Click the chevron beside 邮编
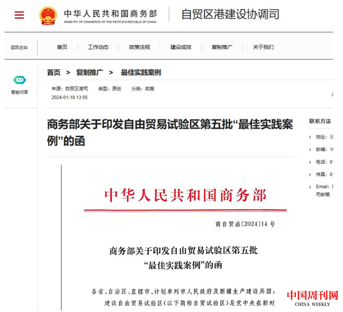This screenshot has height=312, width=343. (310, 149)
